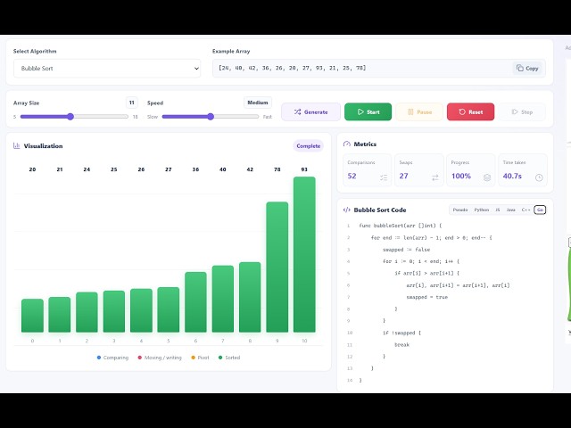Click code line 'func bubbleSort(arr []int) {'
This screenshot has width=571, height=428.
coord(401,226)
